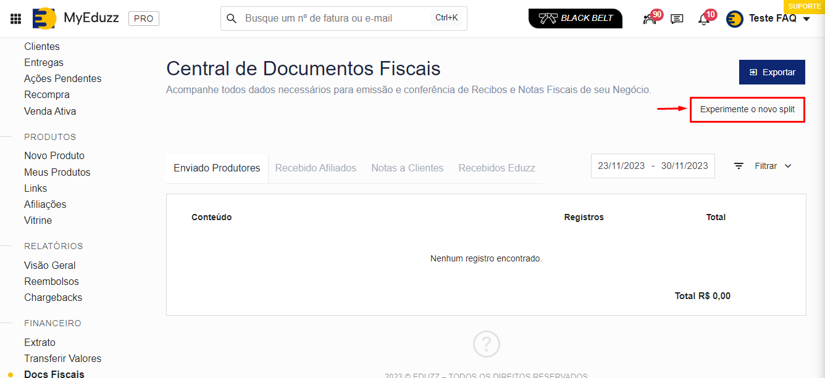The image size is (825, 378).
Task: Open the chat messages icon
Action: pos(677,19)
